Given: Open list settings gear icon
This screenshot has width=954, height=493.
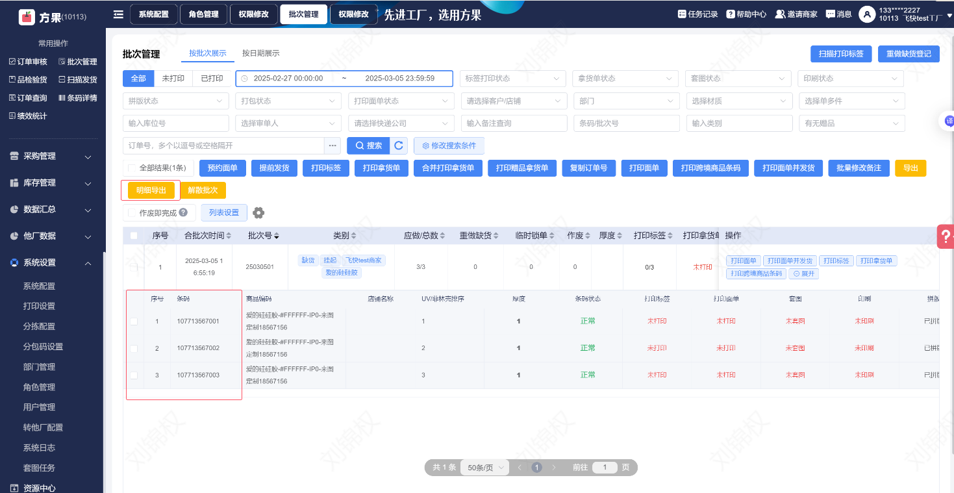Looking at the screenshot, I should [258, 213].
